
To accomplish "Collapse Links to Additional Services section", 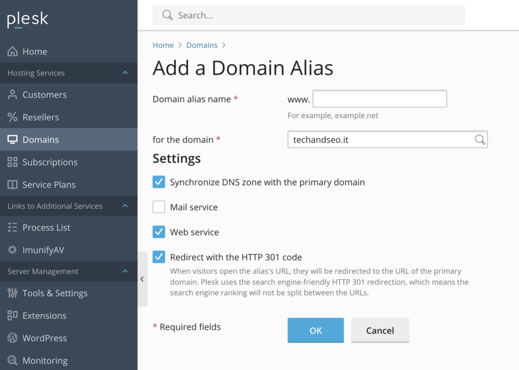I will (125, 206).
